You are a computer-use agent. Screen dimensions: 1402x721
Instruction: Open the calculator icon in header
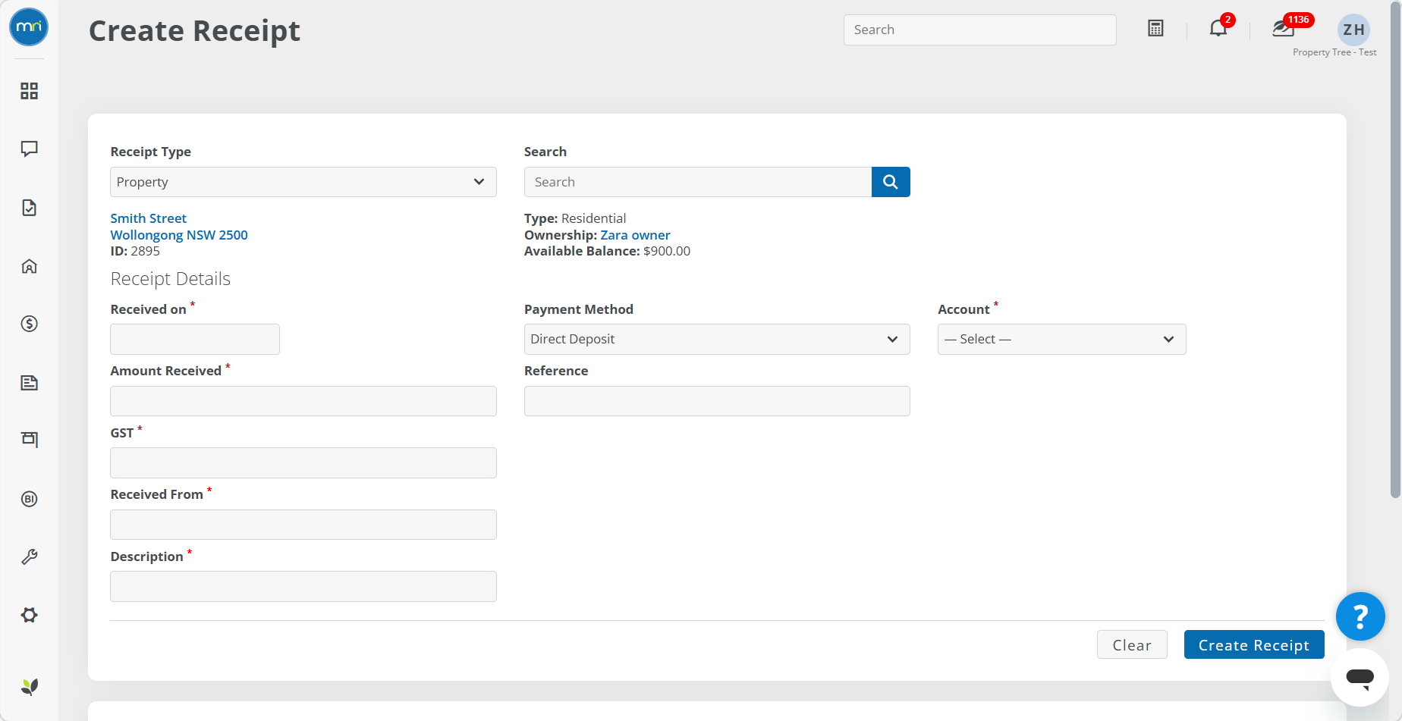1155,29
